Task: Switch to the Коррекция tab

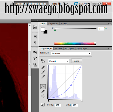Action: (x=46, y=49)
